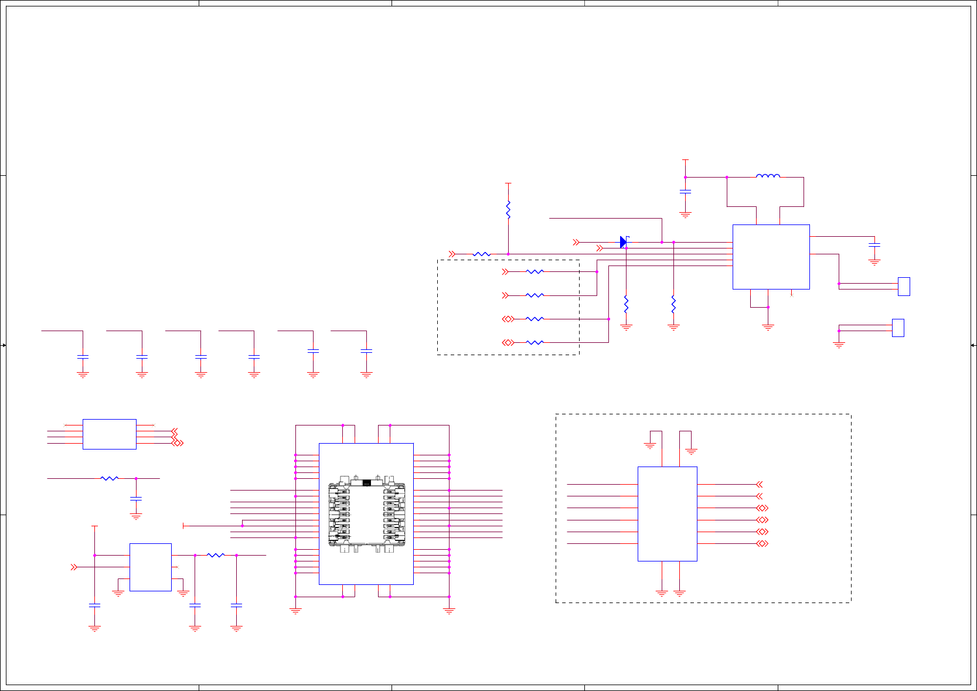Viewport: 977px width, 691px height.
Task: Select the topmost resistor inside the upper dashed box
Action: [x=535, y=271]
